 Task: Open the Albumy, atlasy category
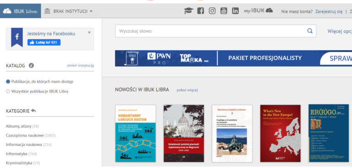coord(19,126)
